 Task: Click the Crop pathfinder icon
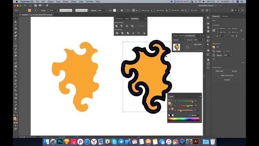pos(133,33)
